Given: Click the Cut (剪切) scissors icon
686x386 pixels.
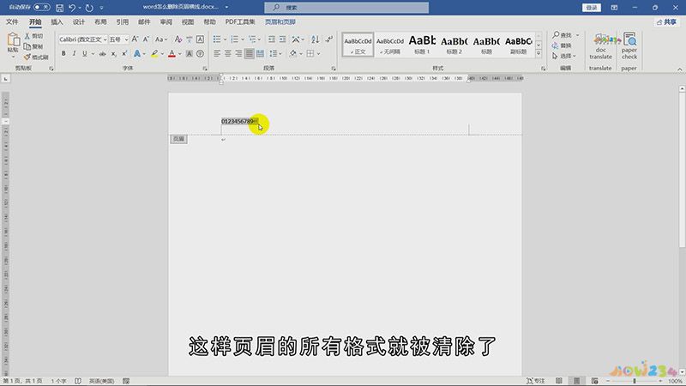Looking at the screenshot, I should click(27, 36).
